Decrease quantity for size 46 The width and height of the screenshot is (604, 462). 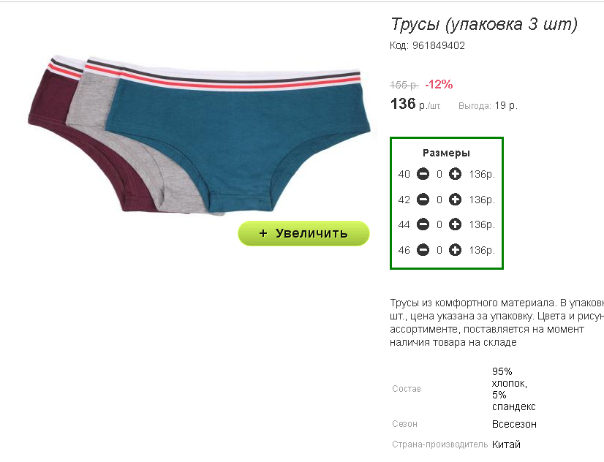tap(423, 250)
